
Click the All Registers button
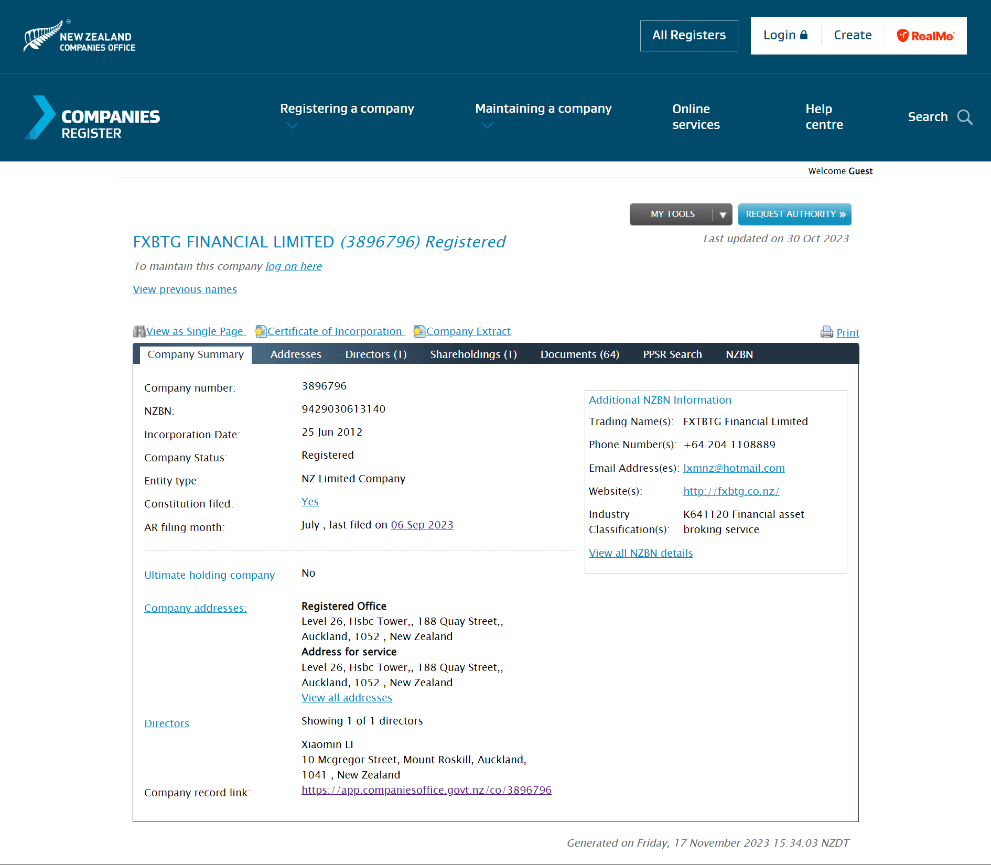click(x=689, y=36)
